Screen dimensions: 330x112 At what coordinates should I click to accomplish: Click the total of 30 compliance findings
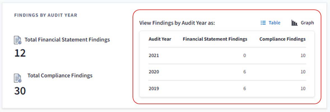point(20,91)
